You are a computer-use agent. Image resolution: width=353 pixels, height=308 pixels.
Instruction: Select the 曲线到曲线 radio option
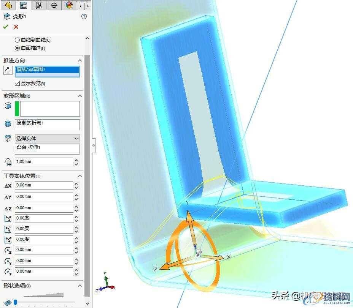coord(17,41)
